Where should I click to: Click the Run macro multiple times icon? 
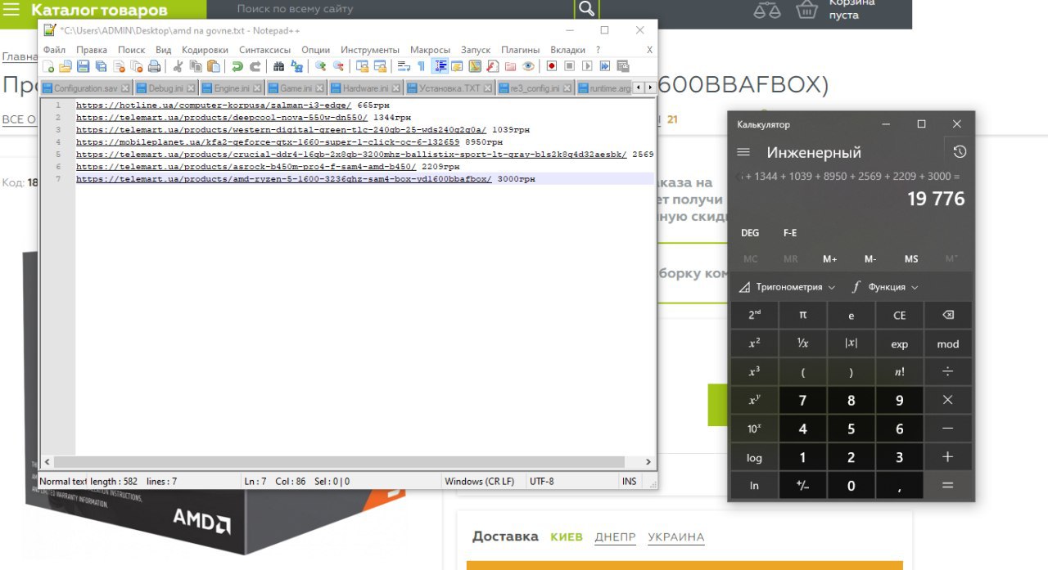tap(604, 66)
